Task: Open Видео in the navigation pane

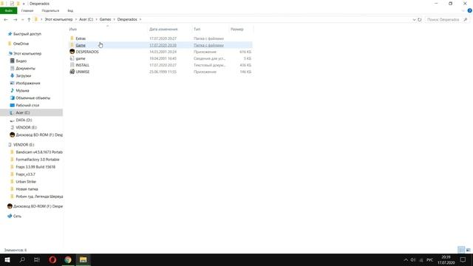Action: (x=21, y=61)
